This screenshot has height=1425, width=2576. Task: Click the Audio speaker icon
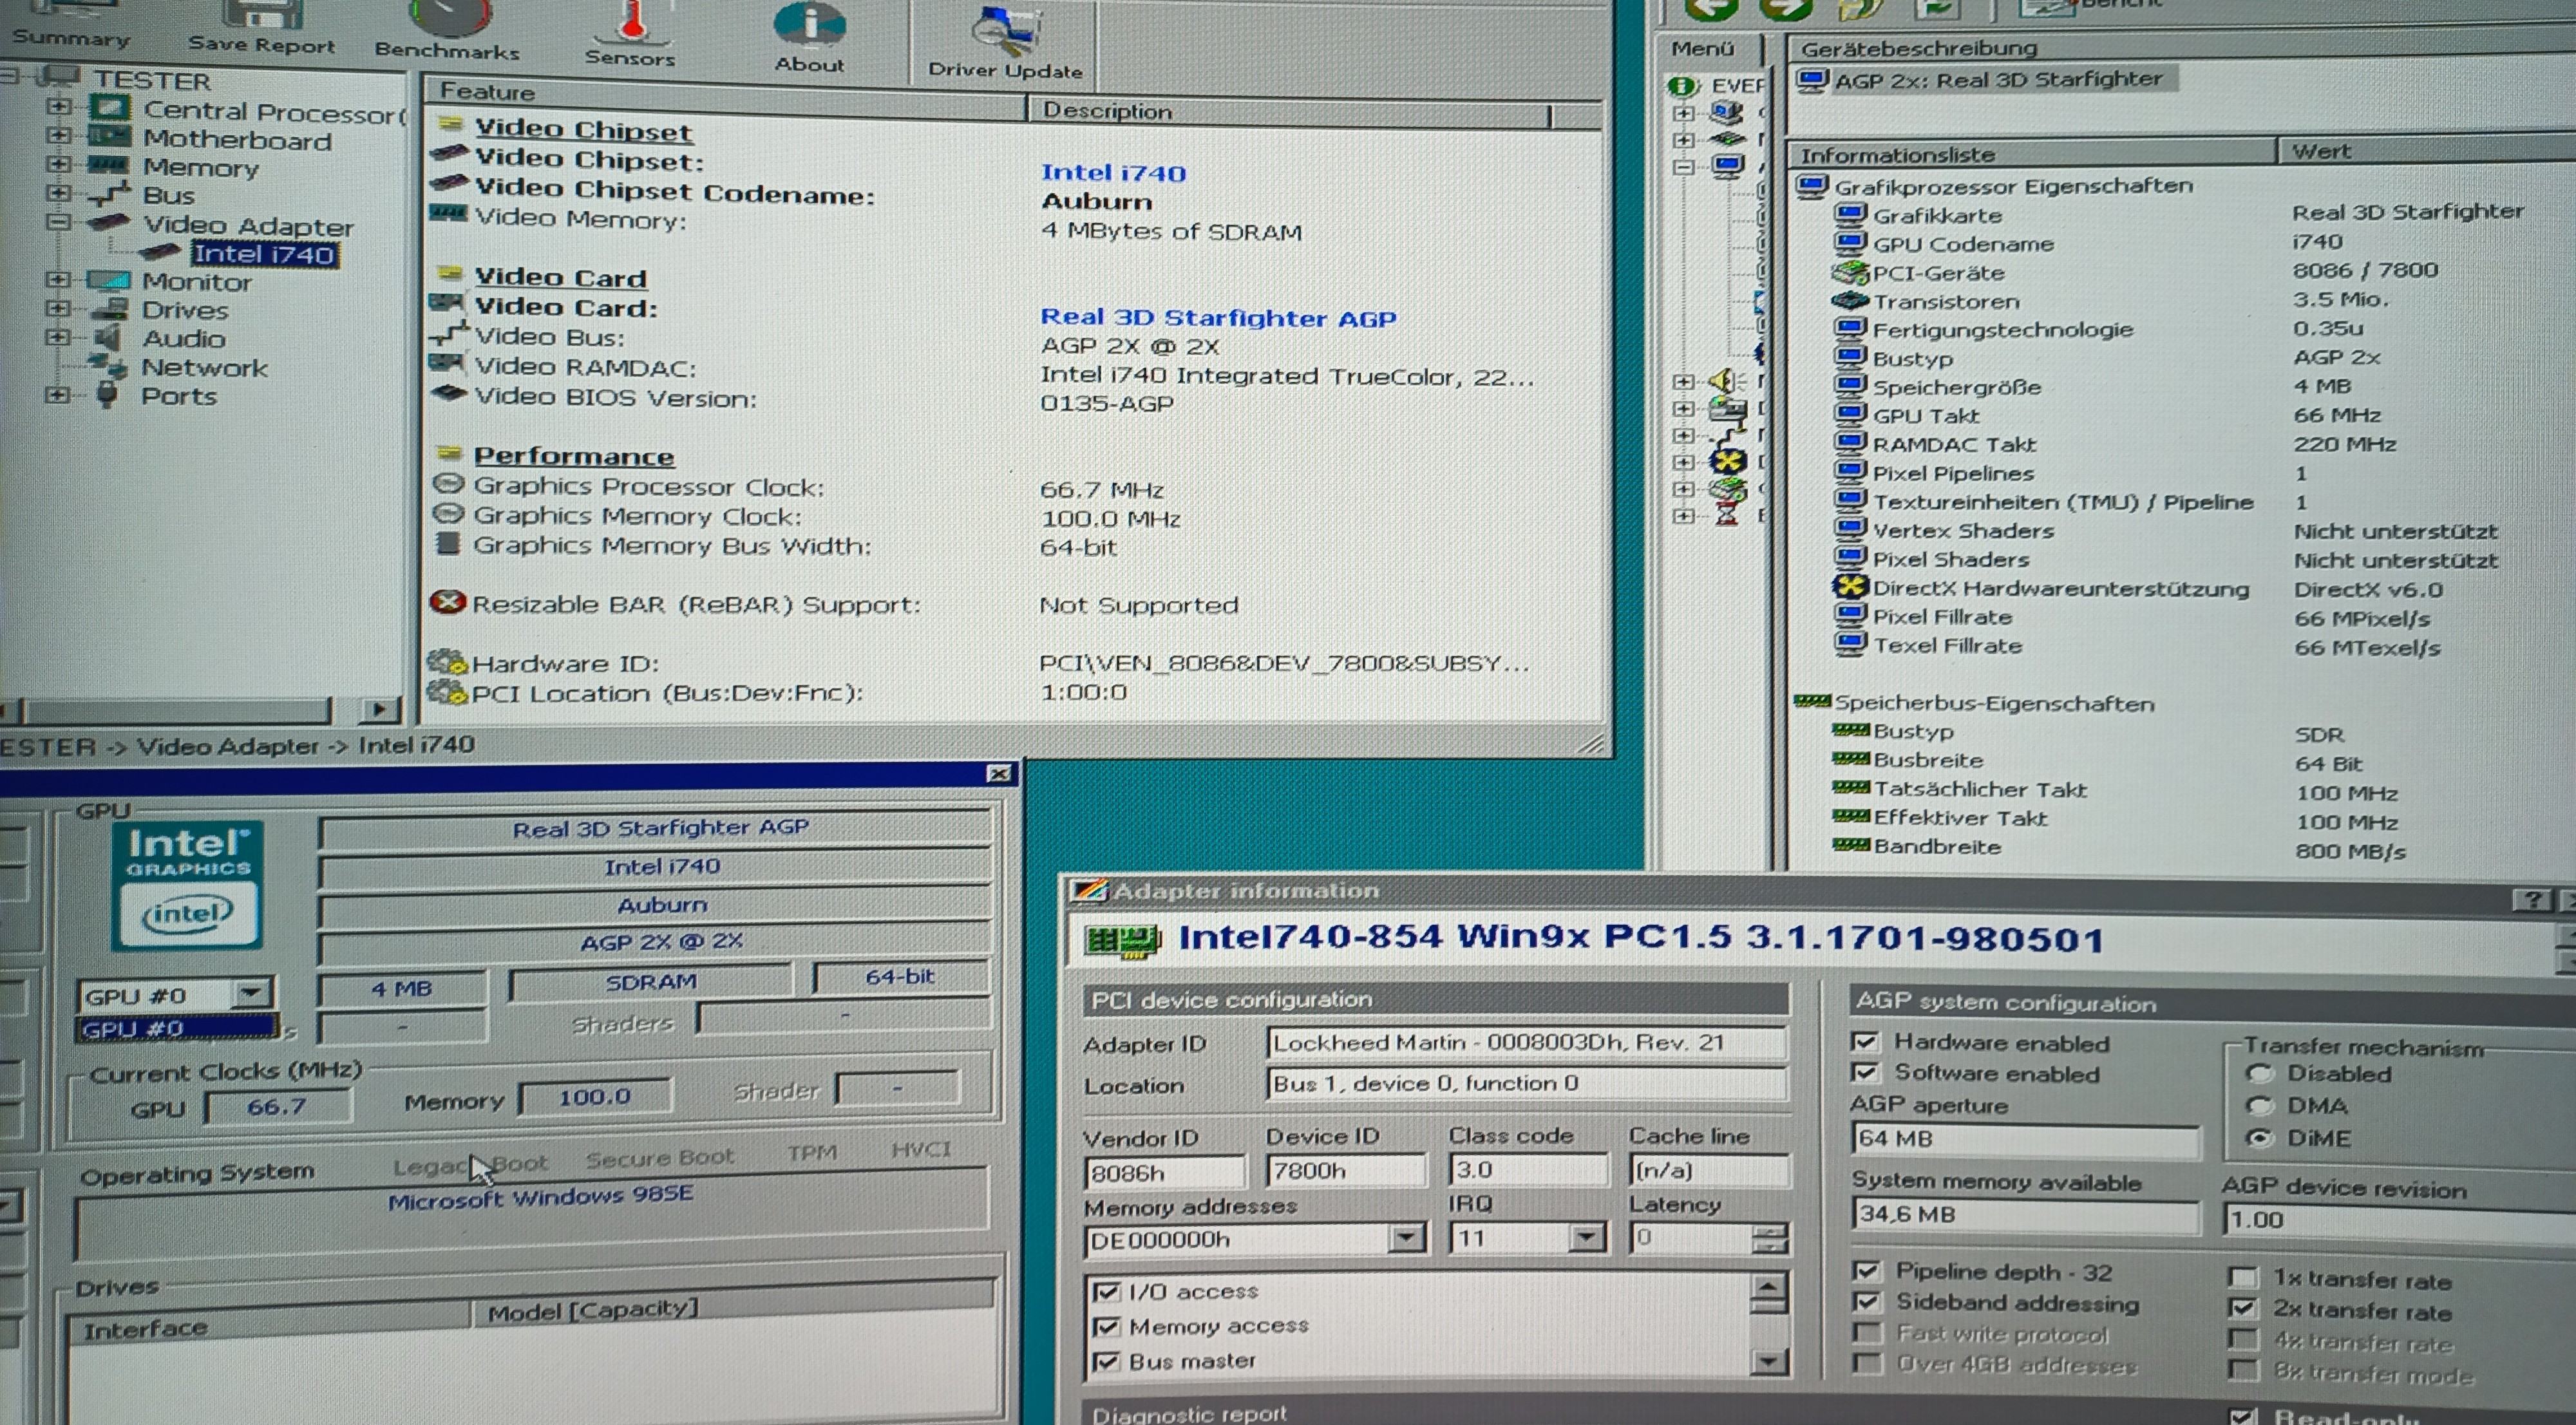coord(108,337)
